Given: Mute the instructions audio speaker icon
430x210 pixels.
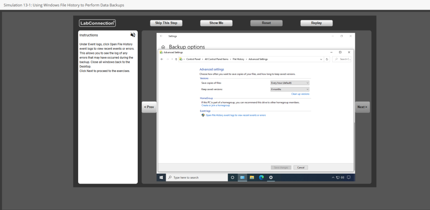Looking at the screenshot, I should tap(133, 35).
